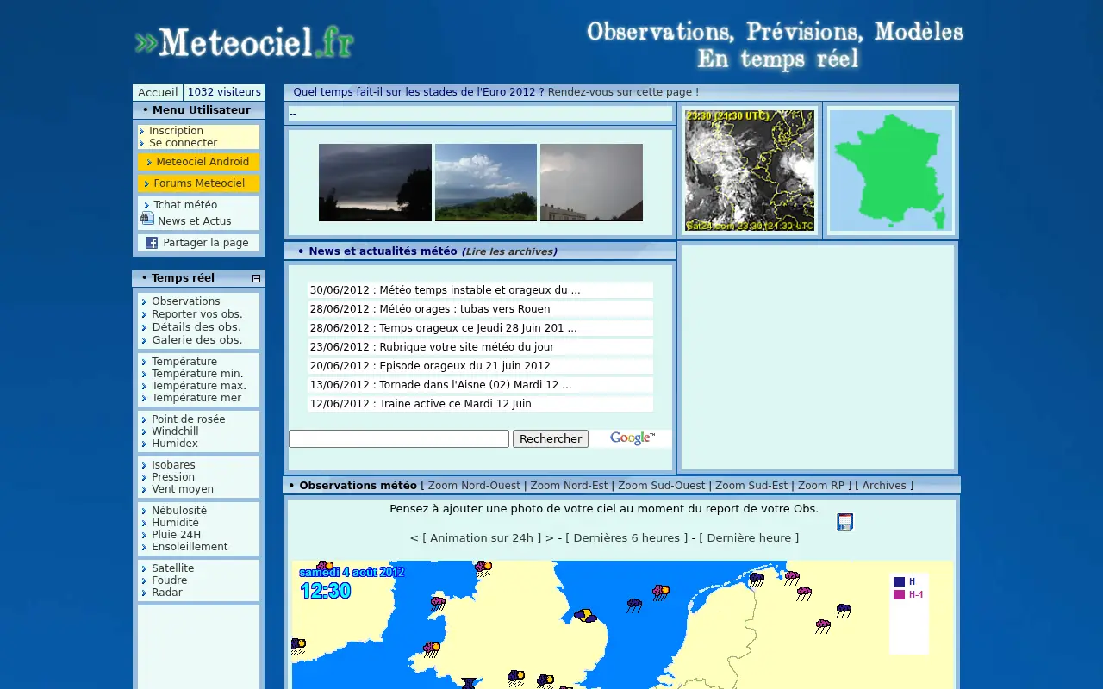Screen dimensions: 1103x689
Task: Show Dernières 6 heures observations
Action: (626, 538)
